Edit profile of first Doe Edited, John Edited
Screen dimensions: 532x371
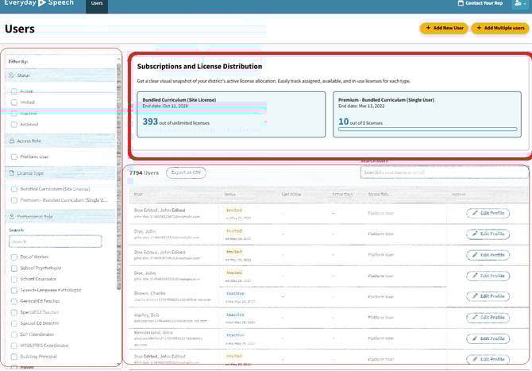488,213
